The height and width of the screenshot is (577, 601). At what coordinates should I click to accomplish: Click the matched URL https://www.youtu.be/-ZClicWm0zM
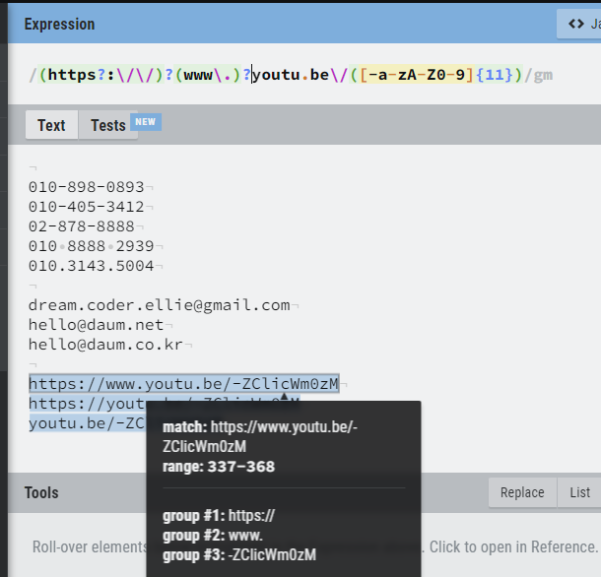[x=184, y=383]
